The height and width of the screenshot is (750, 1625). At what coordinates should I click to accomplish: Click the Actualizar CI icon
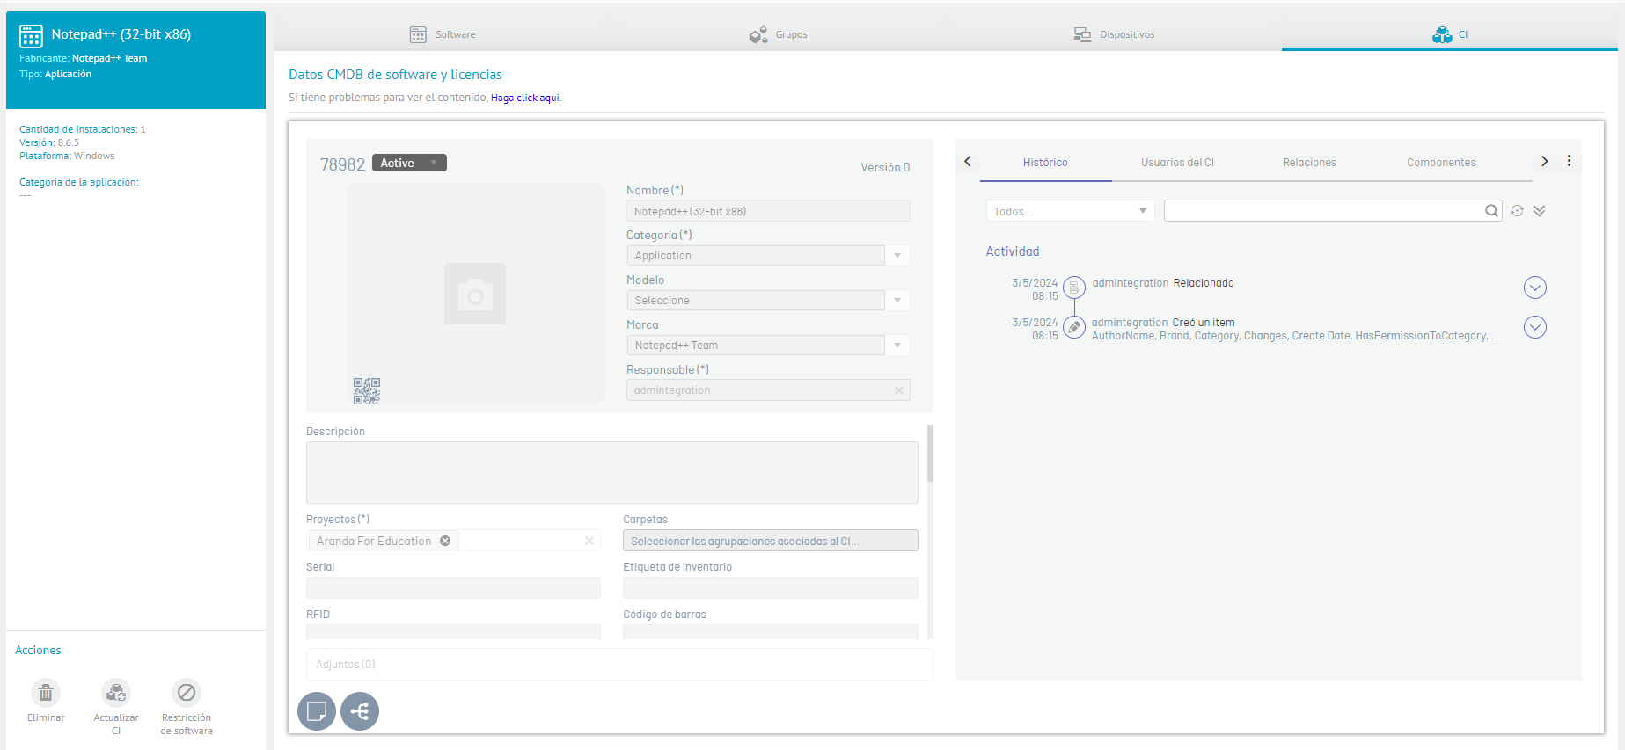(116, 693)
